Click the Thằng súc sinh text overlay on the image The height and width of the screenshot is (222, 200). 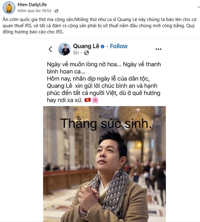[x=106, y=124]
